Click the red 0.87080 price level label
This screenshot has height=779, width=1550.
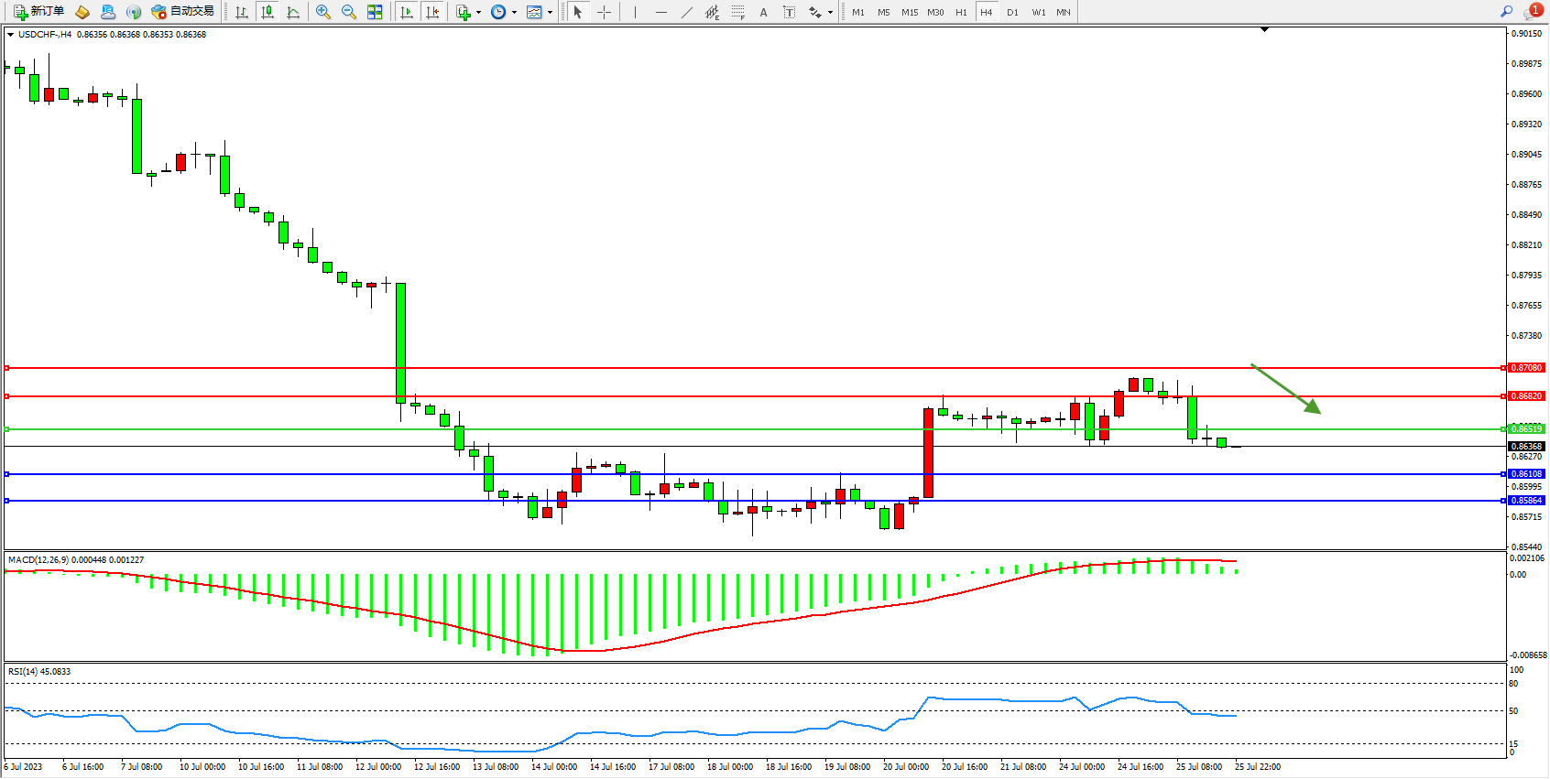click(1526, 368)
